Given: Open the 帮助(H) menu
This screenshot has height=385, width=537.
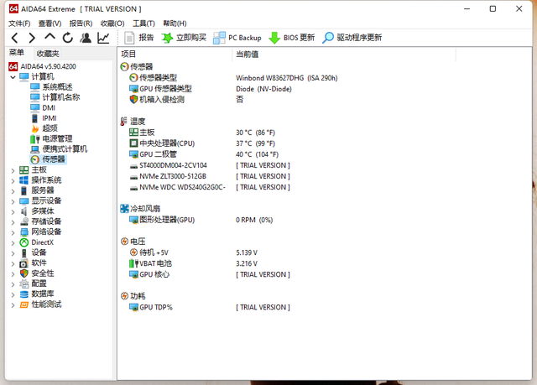Looking at the screenshot, I should point(175,23).
